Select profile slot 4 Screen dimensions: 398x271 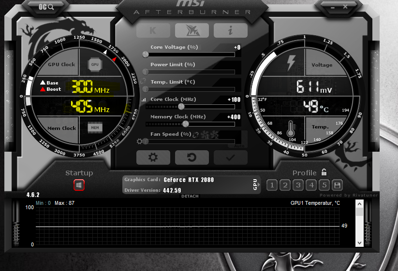pyautogui.click(x=311, y=185)
